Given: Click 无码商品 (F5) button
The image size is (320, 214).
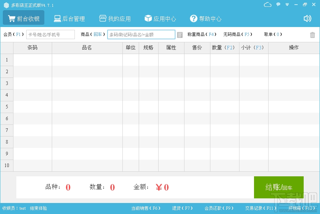Looking at the screenshot, I should pyautogui.click(x=238, y=34).
